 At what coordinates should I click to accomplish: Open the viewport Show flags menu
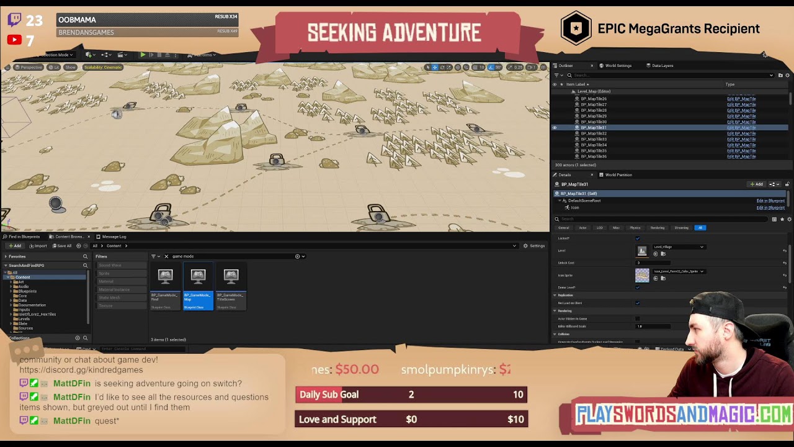coord(70,67)
